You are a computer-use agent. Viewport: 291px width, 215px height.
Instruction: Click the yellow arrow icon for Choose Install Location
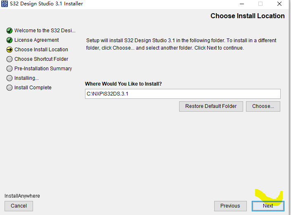coord(9,50)
